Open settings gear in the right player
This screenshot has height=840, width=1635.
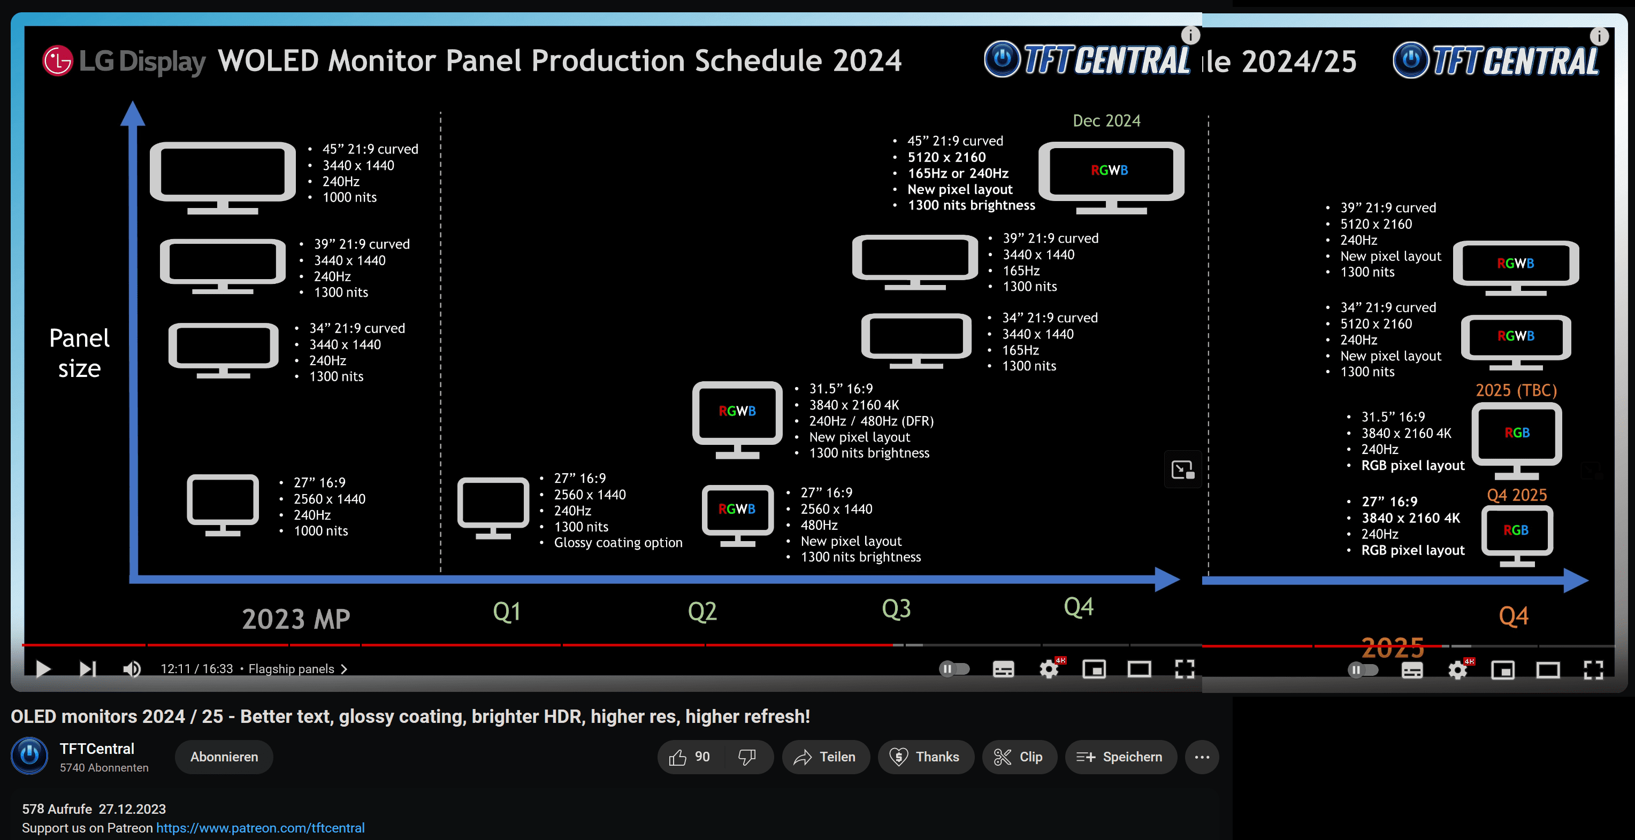pos(1458,670)
